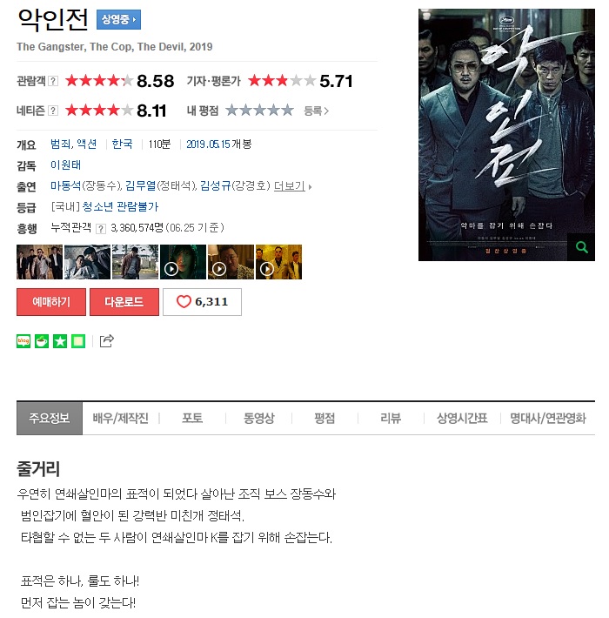Click the green cafe cup share icon

coord(42,341)
